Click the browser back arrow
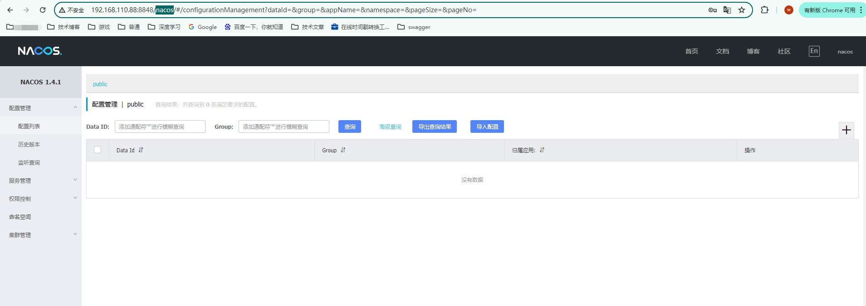Image resolution: width=866 pixels, height=306 pixels. pyautogui.click(x=10, y=10)
